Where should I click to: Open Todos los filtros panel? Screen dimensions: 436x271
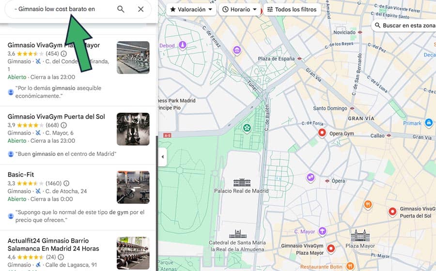pyautogui.click(x=292, y=9)
